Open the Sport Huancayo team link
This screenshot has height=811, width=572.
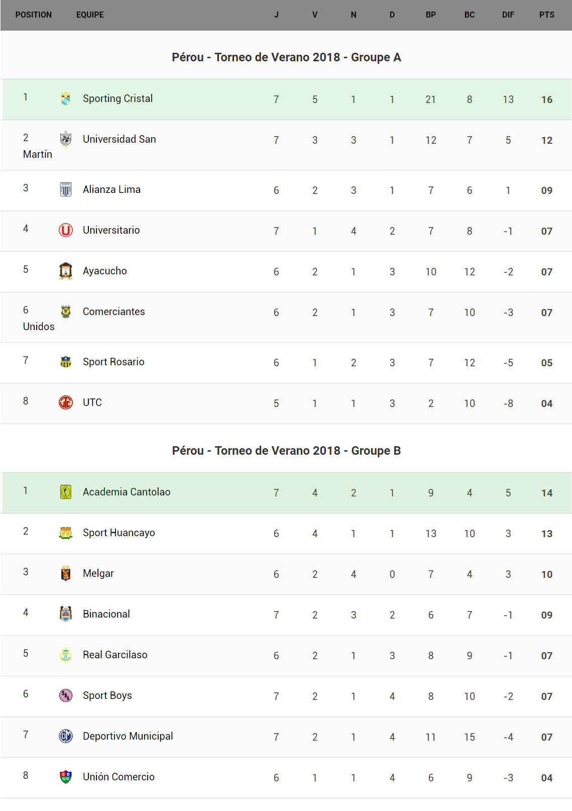pyautogui.click(x=119, y=533)
